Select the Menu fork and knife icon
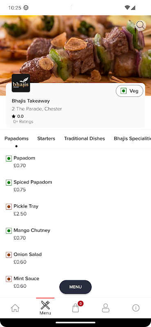Screen dimensions: 151x327 [45, 305]
